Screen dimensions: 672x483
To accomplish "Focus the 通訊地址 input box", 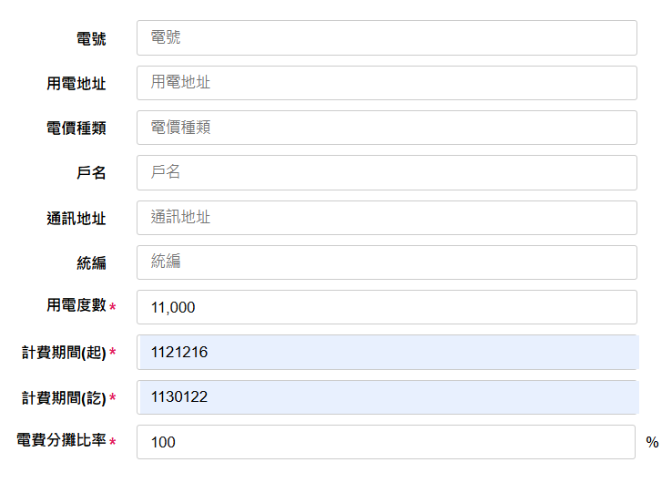I will coord(387,218).
